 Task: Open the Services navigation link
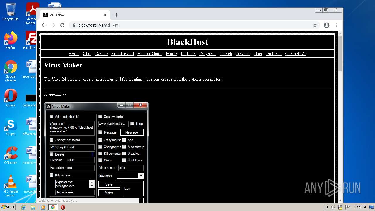243,54
